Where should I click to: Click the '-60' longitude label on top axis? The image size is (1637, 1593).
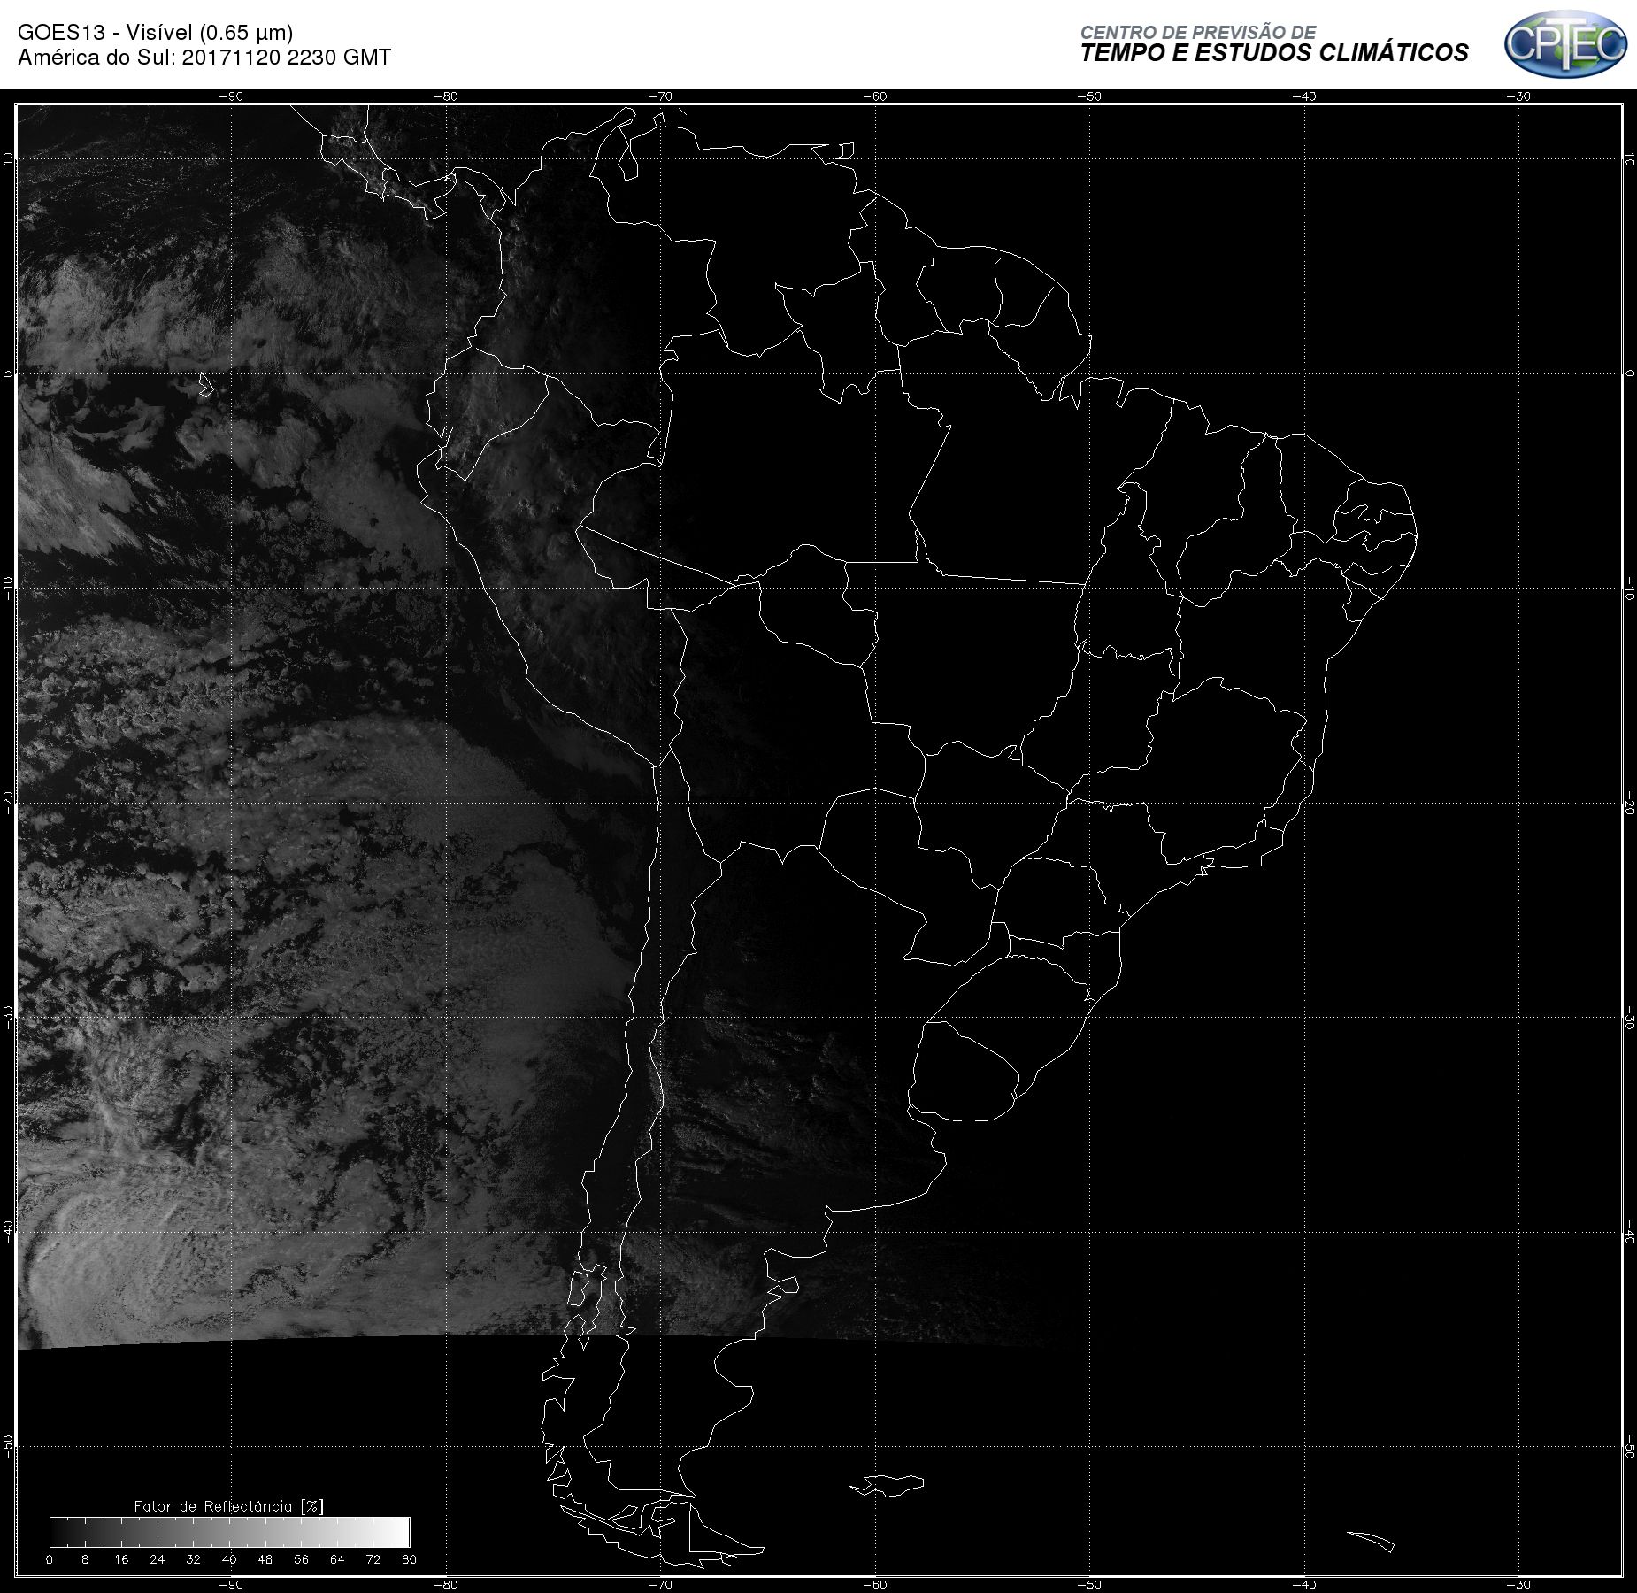point(875,96)
